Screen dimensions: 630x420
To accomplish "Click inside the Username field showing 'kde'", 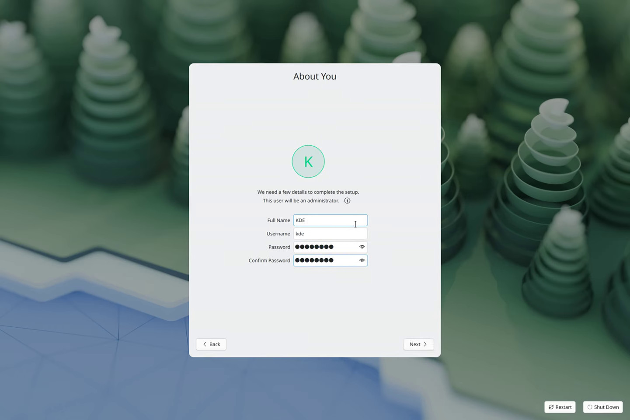I will point(330,233).
